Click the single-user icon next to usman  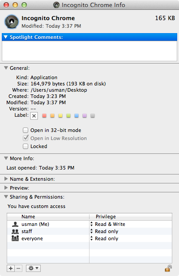15,224
